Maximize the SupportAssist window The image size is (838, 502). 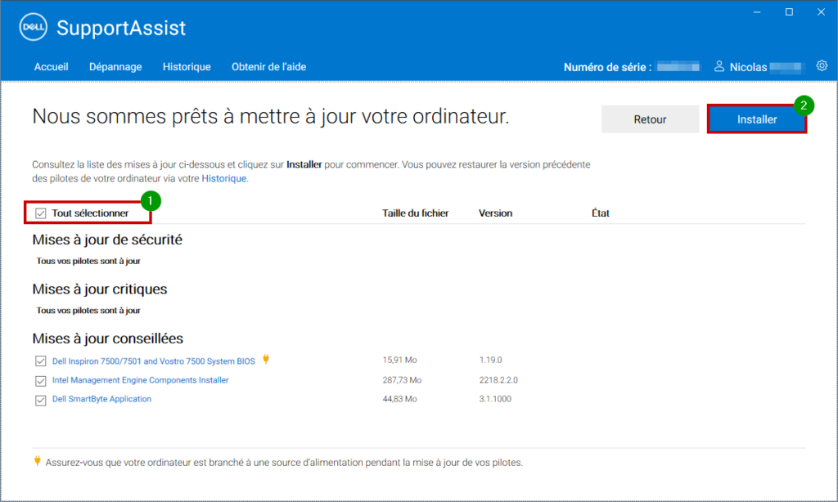tap(789, 11)
